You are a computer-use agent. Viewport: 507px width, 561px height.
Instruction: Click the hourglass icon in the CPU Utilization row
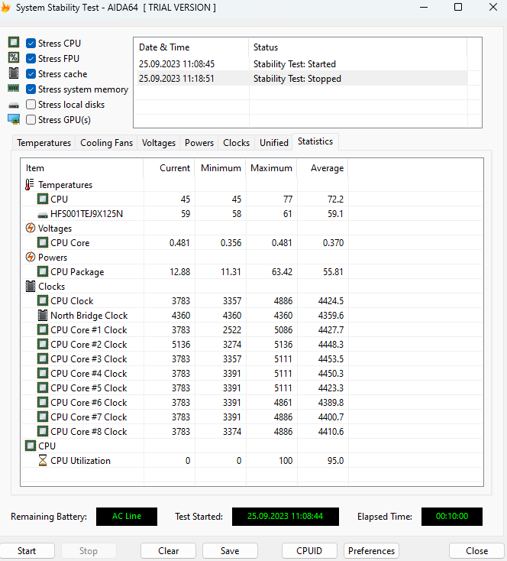43,460
